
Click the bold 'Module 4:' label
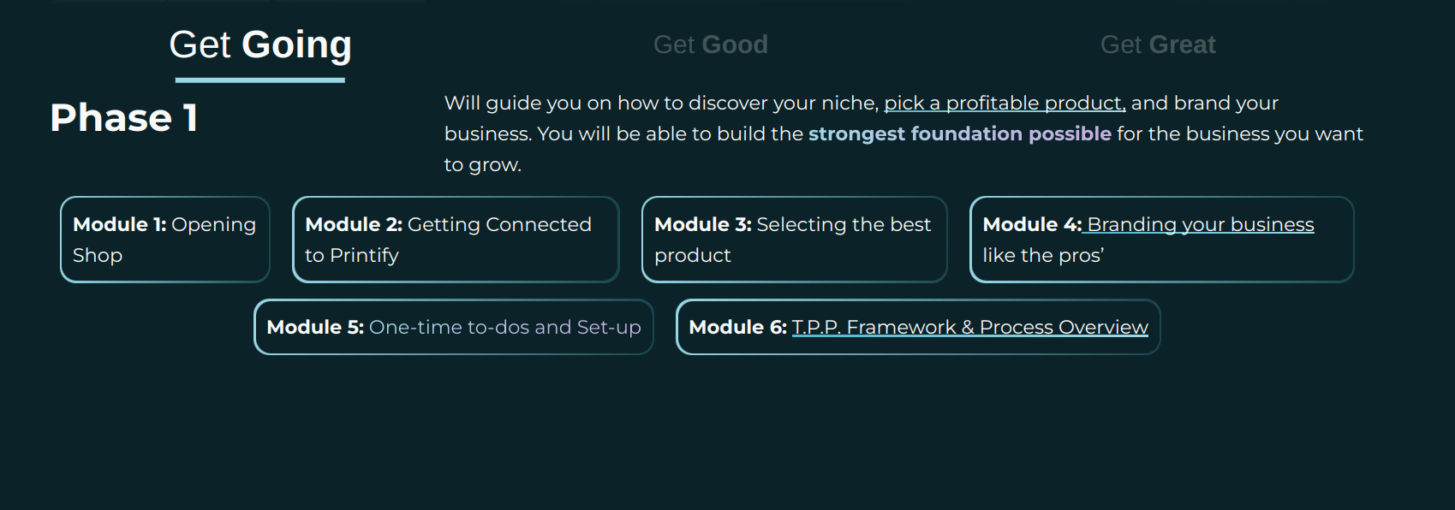click(1031, 225)
